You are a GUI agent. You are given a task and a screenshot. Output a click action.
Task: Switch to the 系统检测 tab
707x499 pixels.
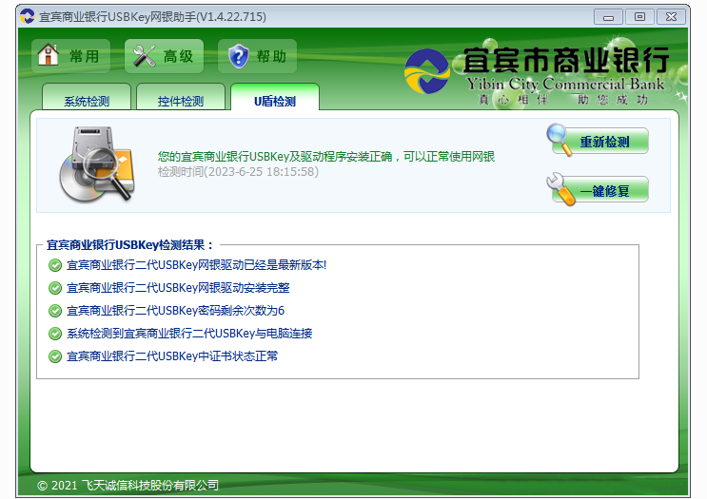(x=87, y=101)
